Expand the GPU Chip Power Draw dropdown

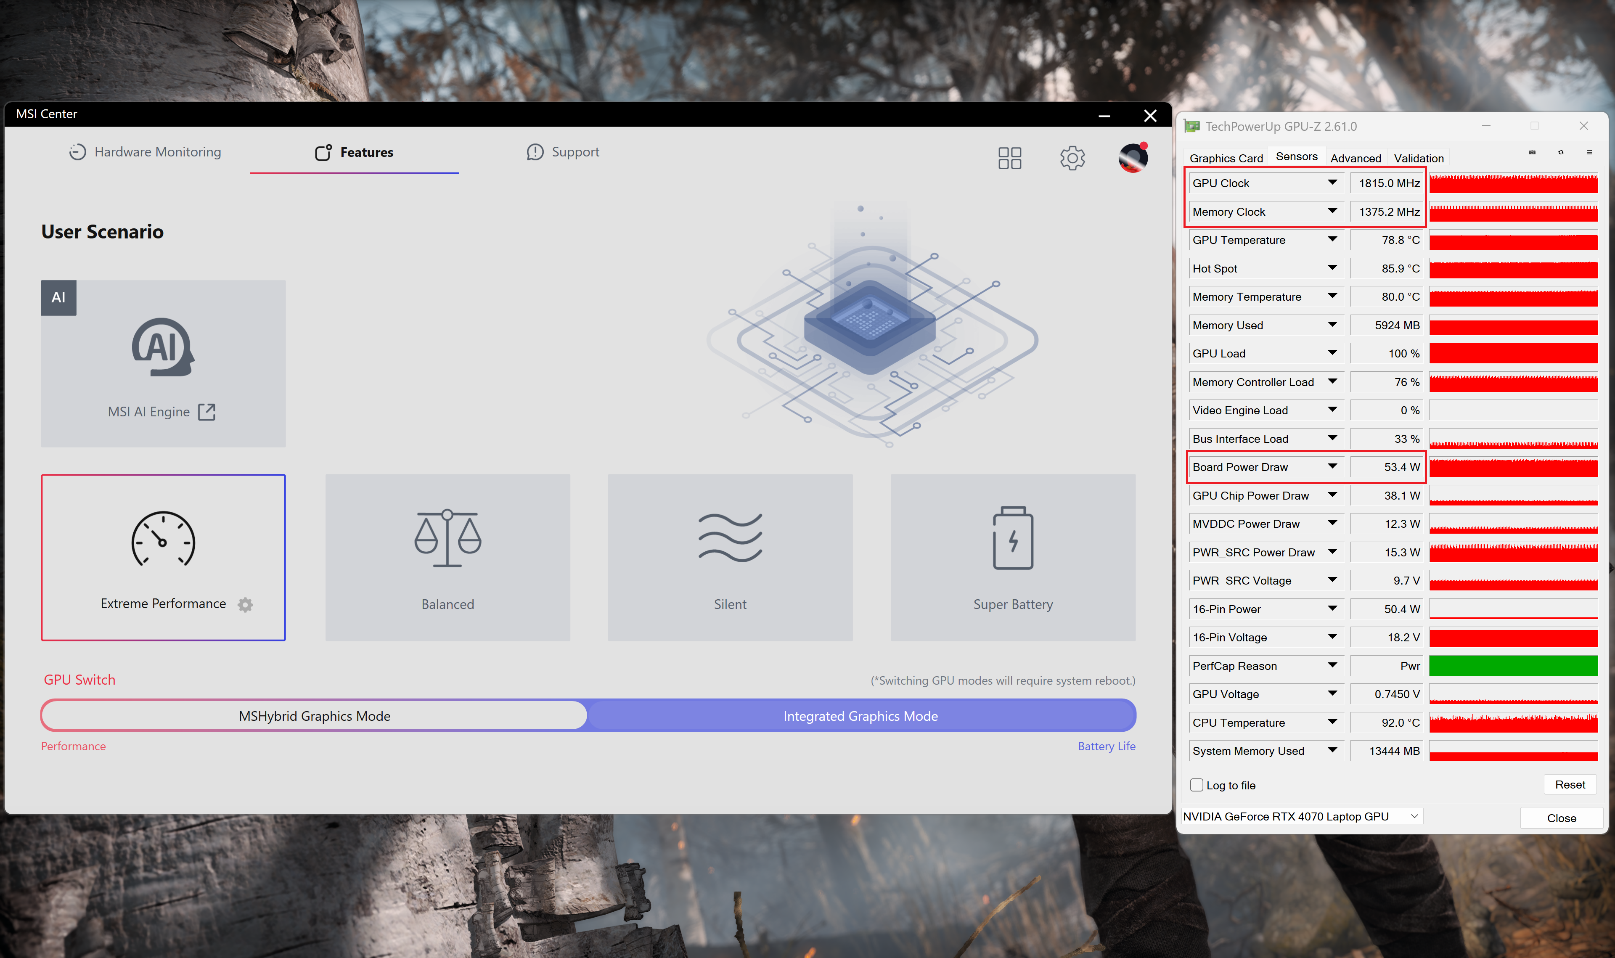[x=1332, y=495]
